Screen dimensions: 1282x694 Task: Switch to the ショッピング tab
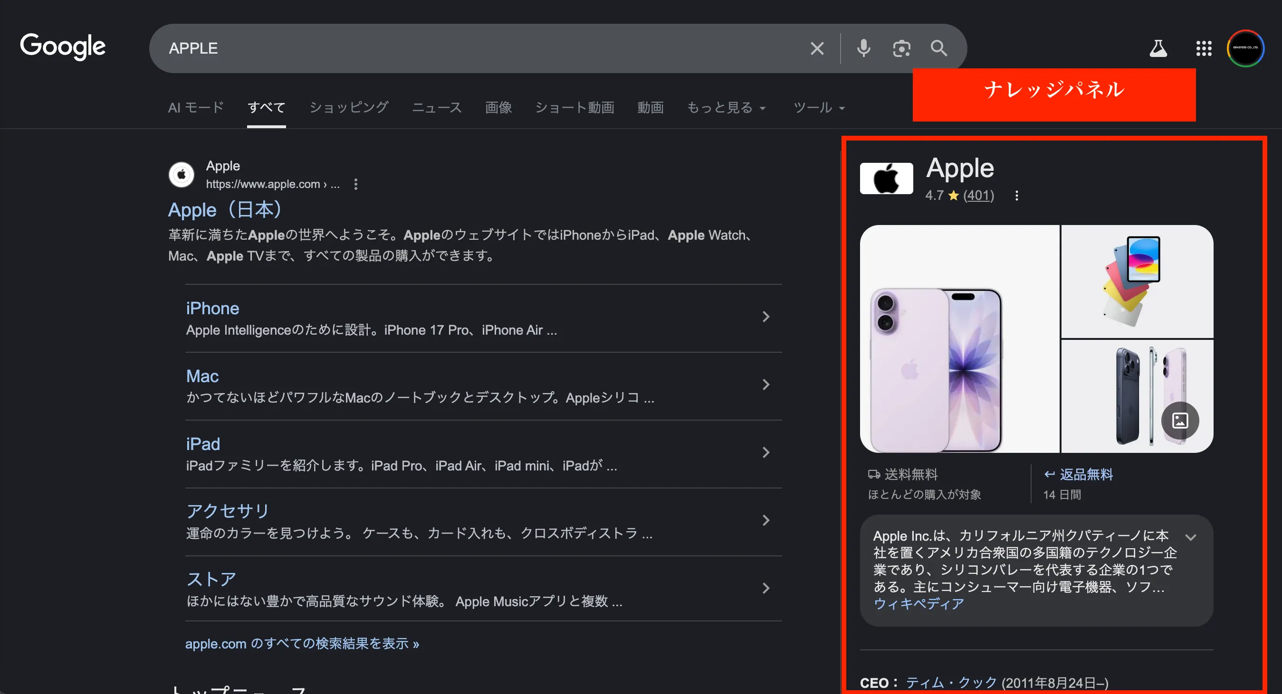[348, 107]
